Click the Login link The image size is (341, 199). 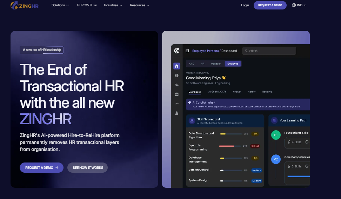[x=245, y=5]
